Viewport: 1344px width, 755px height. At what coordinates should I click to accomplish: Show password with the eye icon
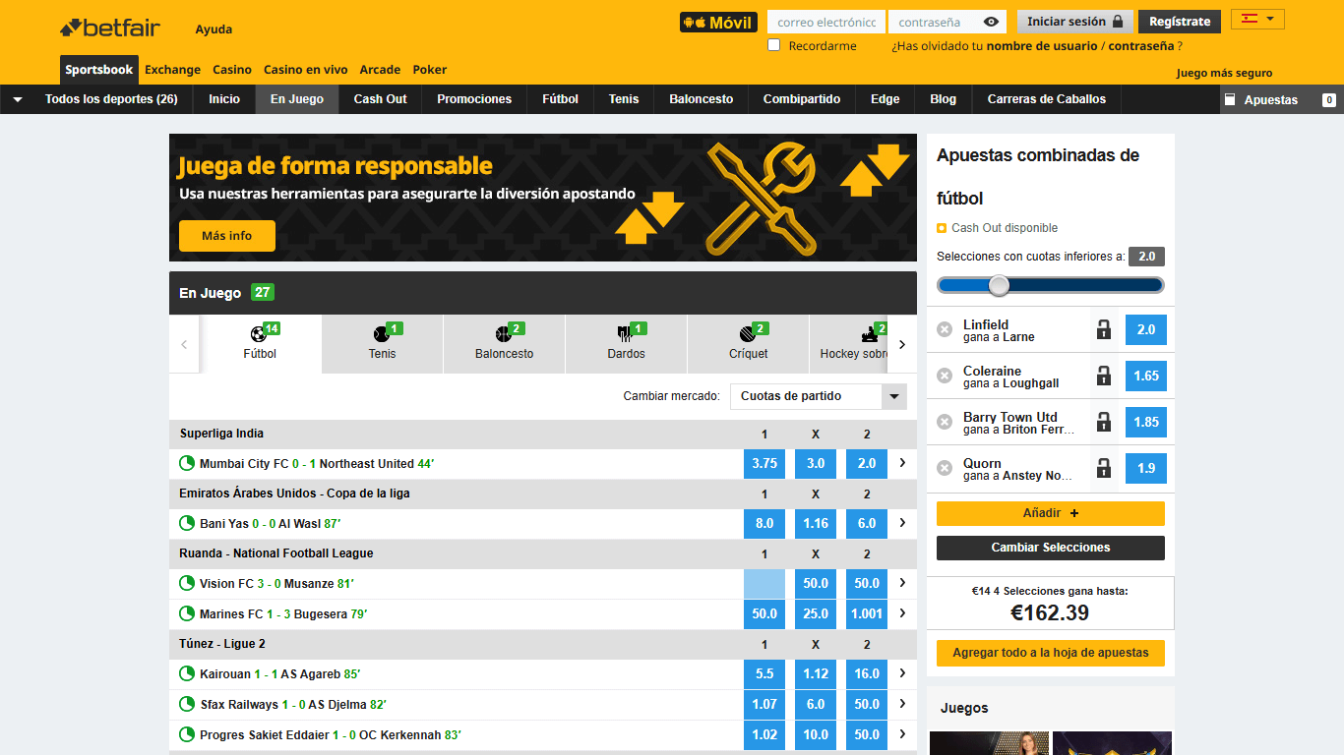[x=991, y=22]
